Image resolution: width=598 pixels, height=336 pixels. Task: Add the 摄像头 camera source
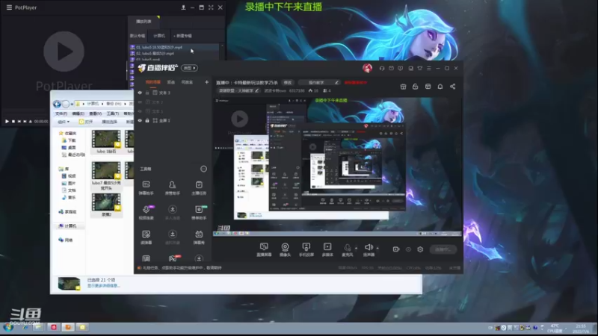pos(285,249)
